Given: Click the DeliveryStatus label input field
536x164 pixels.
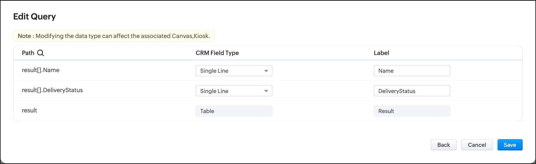Looking at the screenshot, I should click(411, 91).
